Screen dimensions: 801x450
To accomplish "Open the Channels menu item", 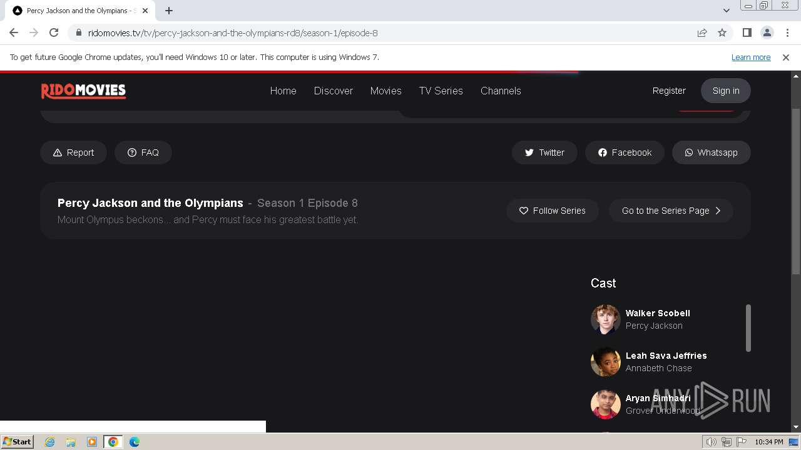I will pyautogui.click(x=501, y=91).
